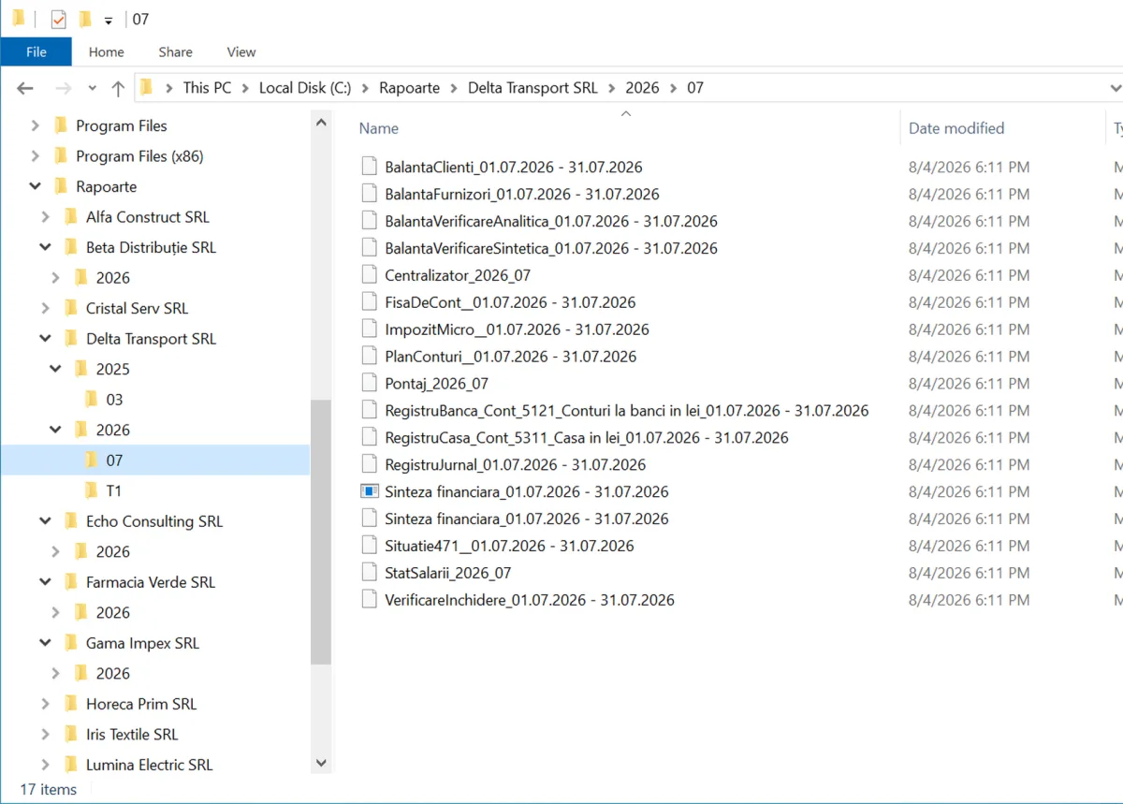This screenshot has height=804, width=1123.
Task: Switch to the Share ribbon tab
Action: 176,52
